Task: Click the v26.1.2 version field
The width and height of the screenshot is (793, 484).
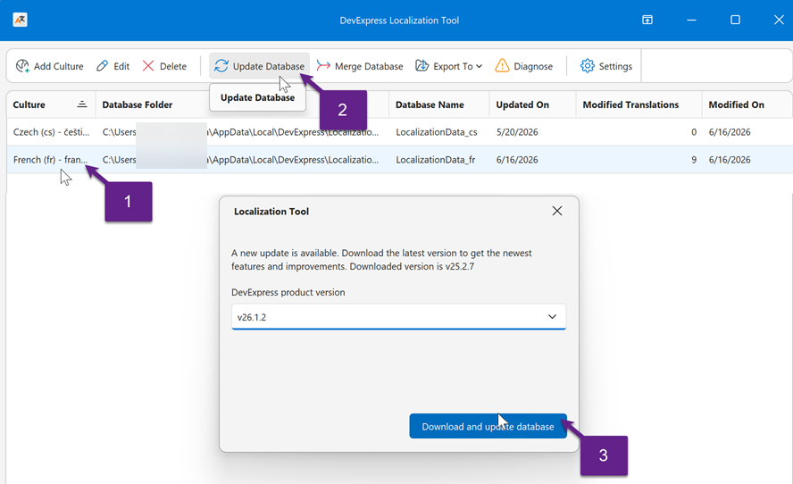Action: [398, 317]
